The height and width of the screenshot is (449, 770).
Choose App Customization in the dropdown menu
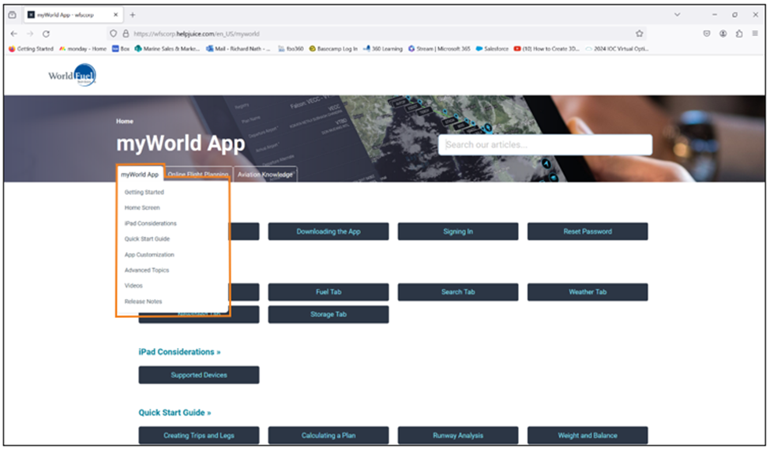coord(149,255)
